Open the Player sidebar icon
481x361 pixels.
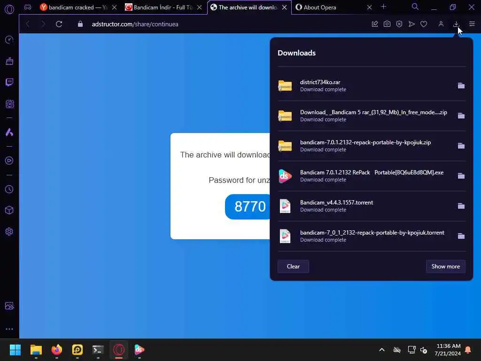pyautogui.click(x=9, y=161)
